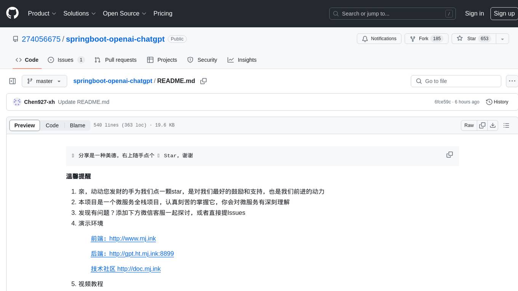This screenshot has height=291, width=518.
Task: Open the Update README.md commit message
Action: (84, 102)
